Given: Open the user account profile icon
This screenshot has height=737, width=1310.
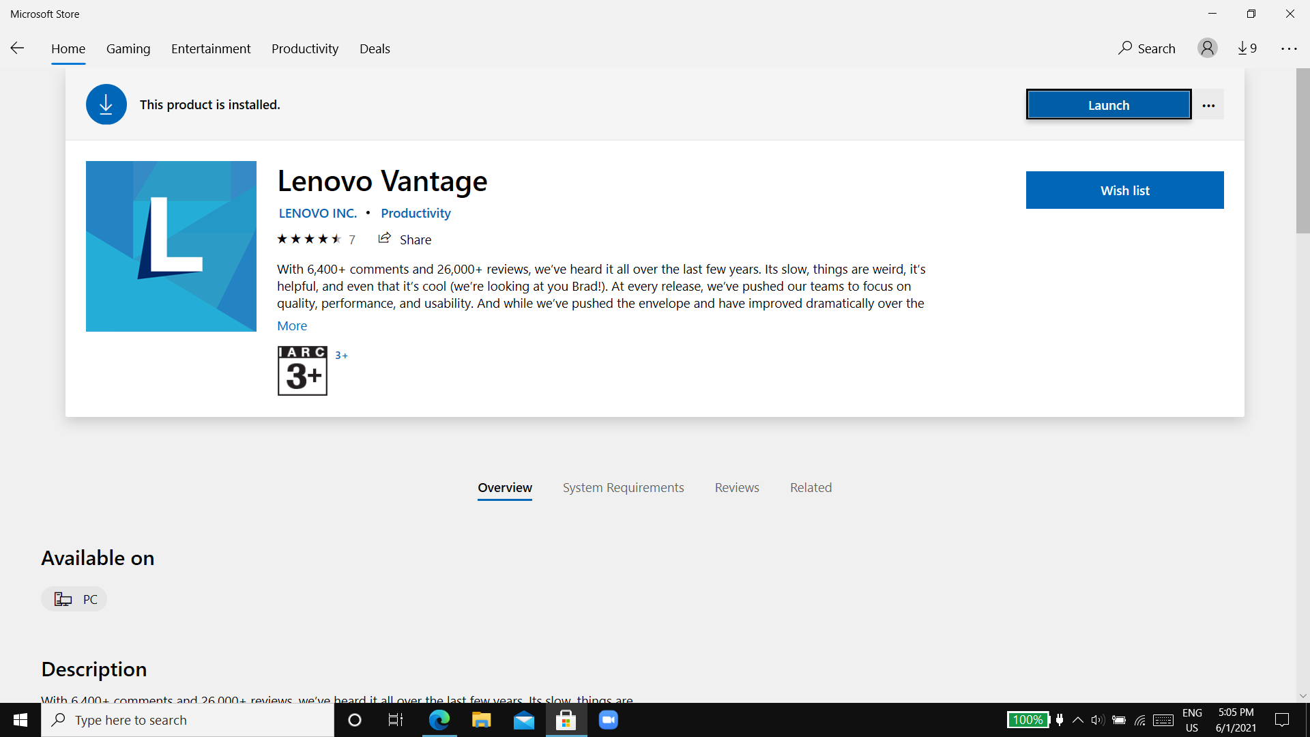Looking at the screenshot, I should 1207,48.
